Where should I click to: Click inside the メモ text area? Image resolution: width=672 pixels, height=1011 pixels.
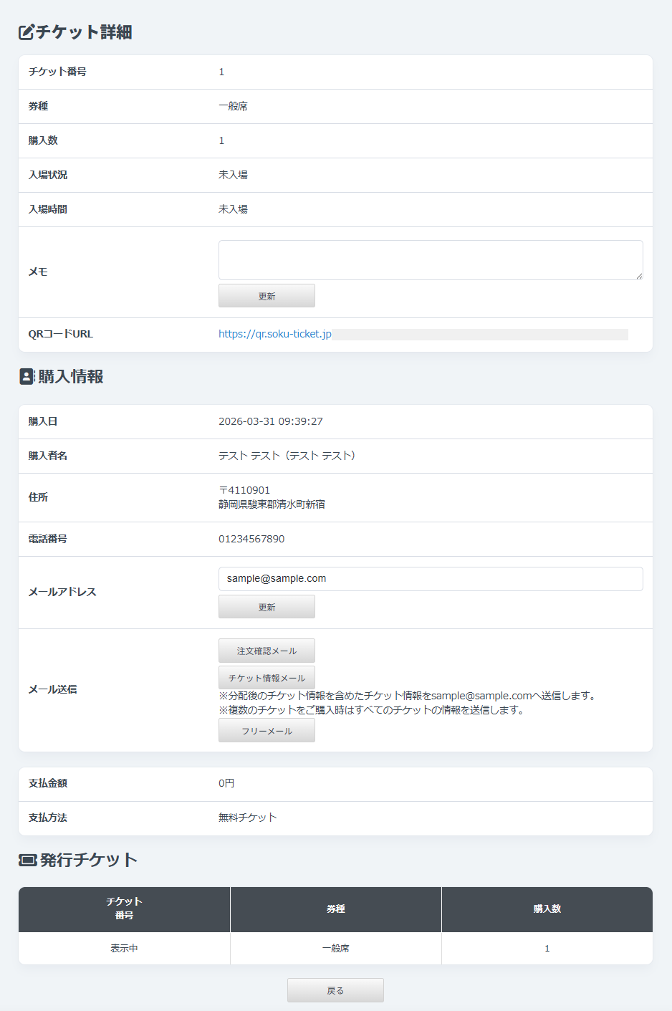tap(431, 260)
